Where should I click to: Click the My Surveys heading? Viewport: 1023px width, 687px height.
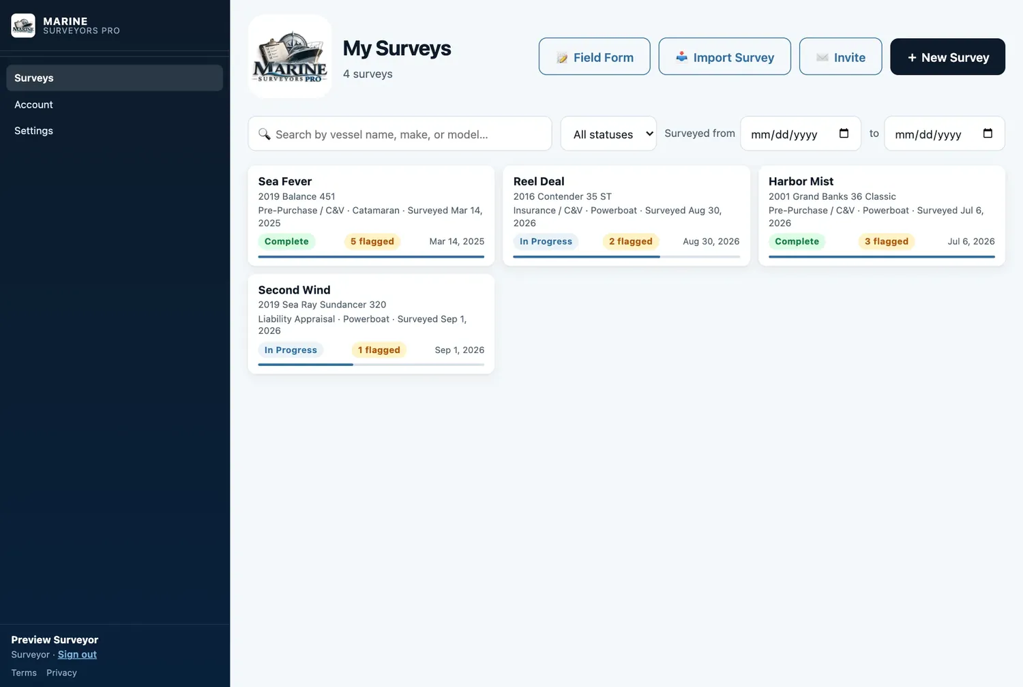pos(397,48)
